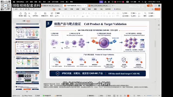Click the WPS AI tab icon
This screenshot has width=173, height=97.
pyautogui.click(x=115, y=9)
